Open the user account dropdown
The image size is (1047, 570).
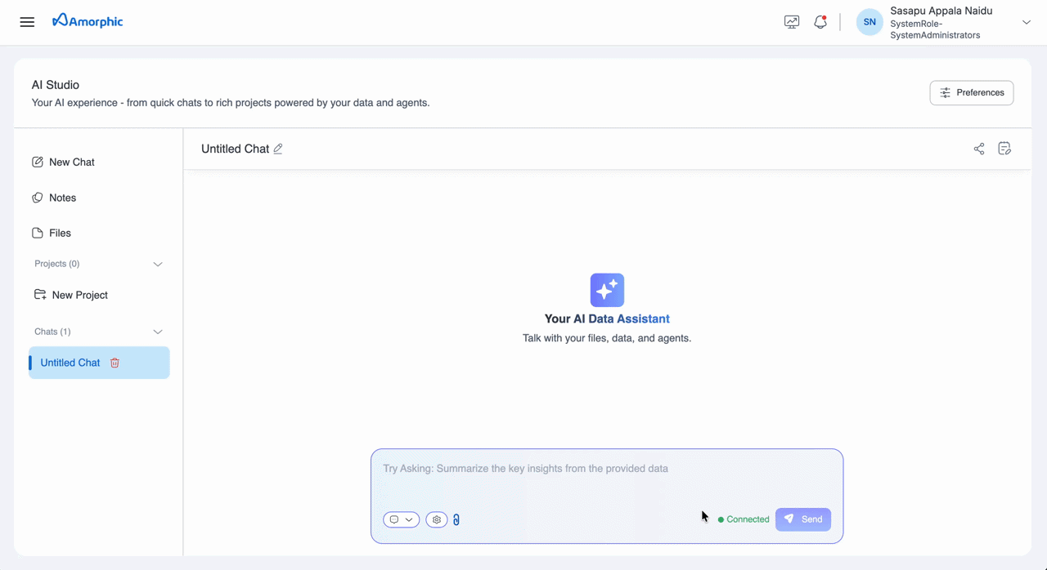(1026, 22)
